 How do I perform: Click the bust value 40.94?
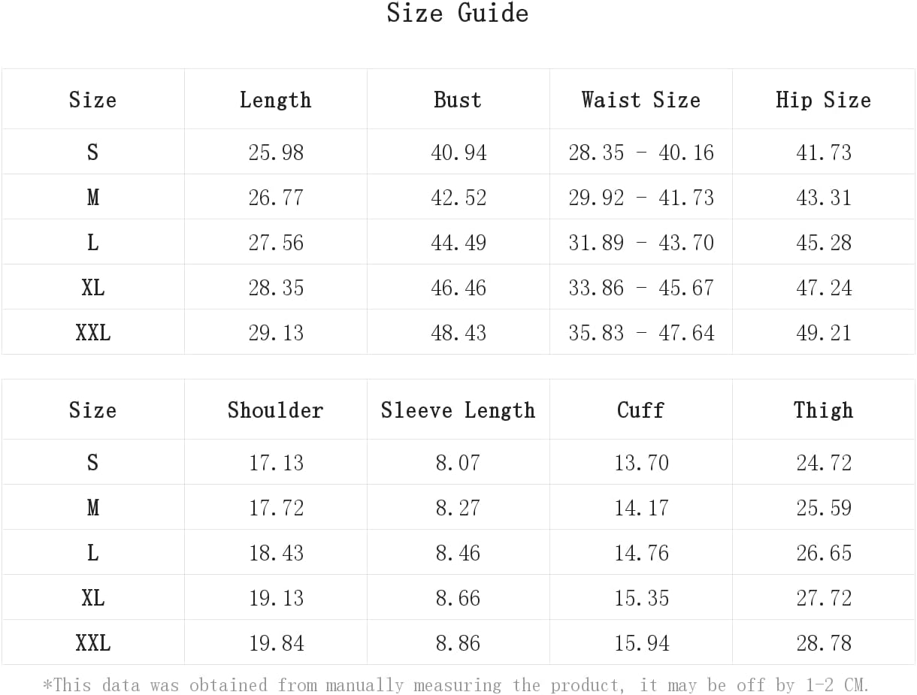pos(458,153)
